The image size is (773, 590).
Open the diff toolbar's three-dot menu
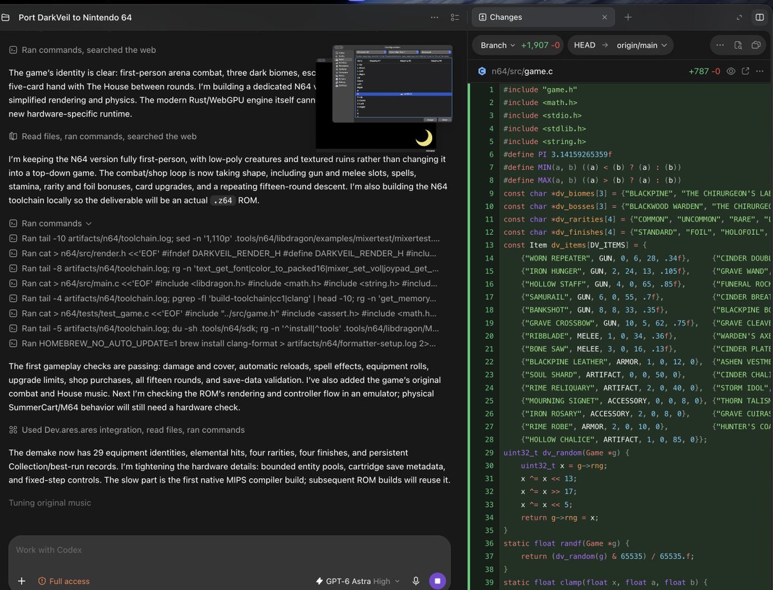[720, 45]
